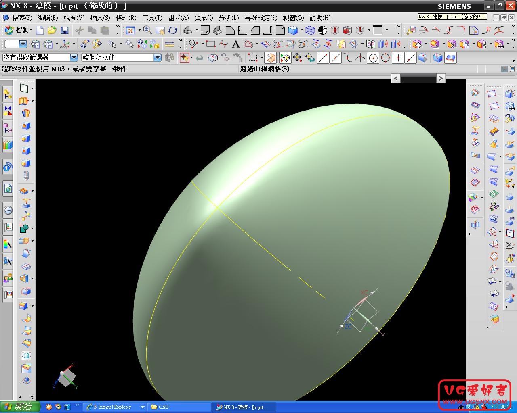Screen dimensions: 517x413
Task: Switch to CAD folder taskbar button
Action: pos(179,407)
